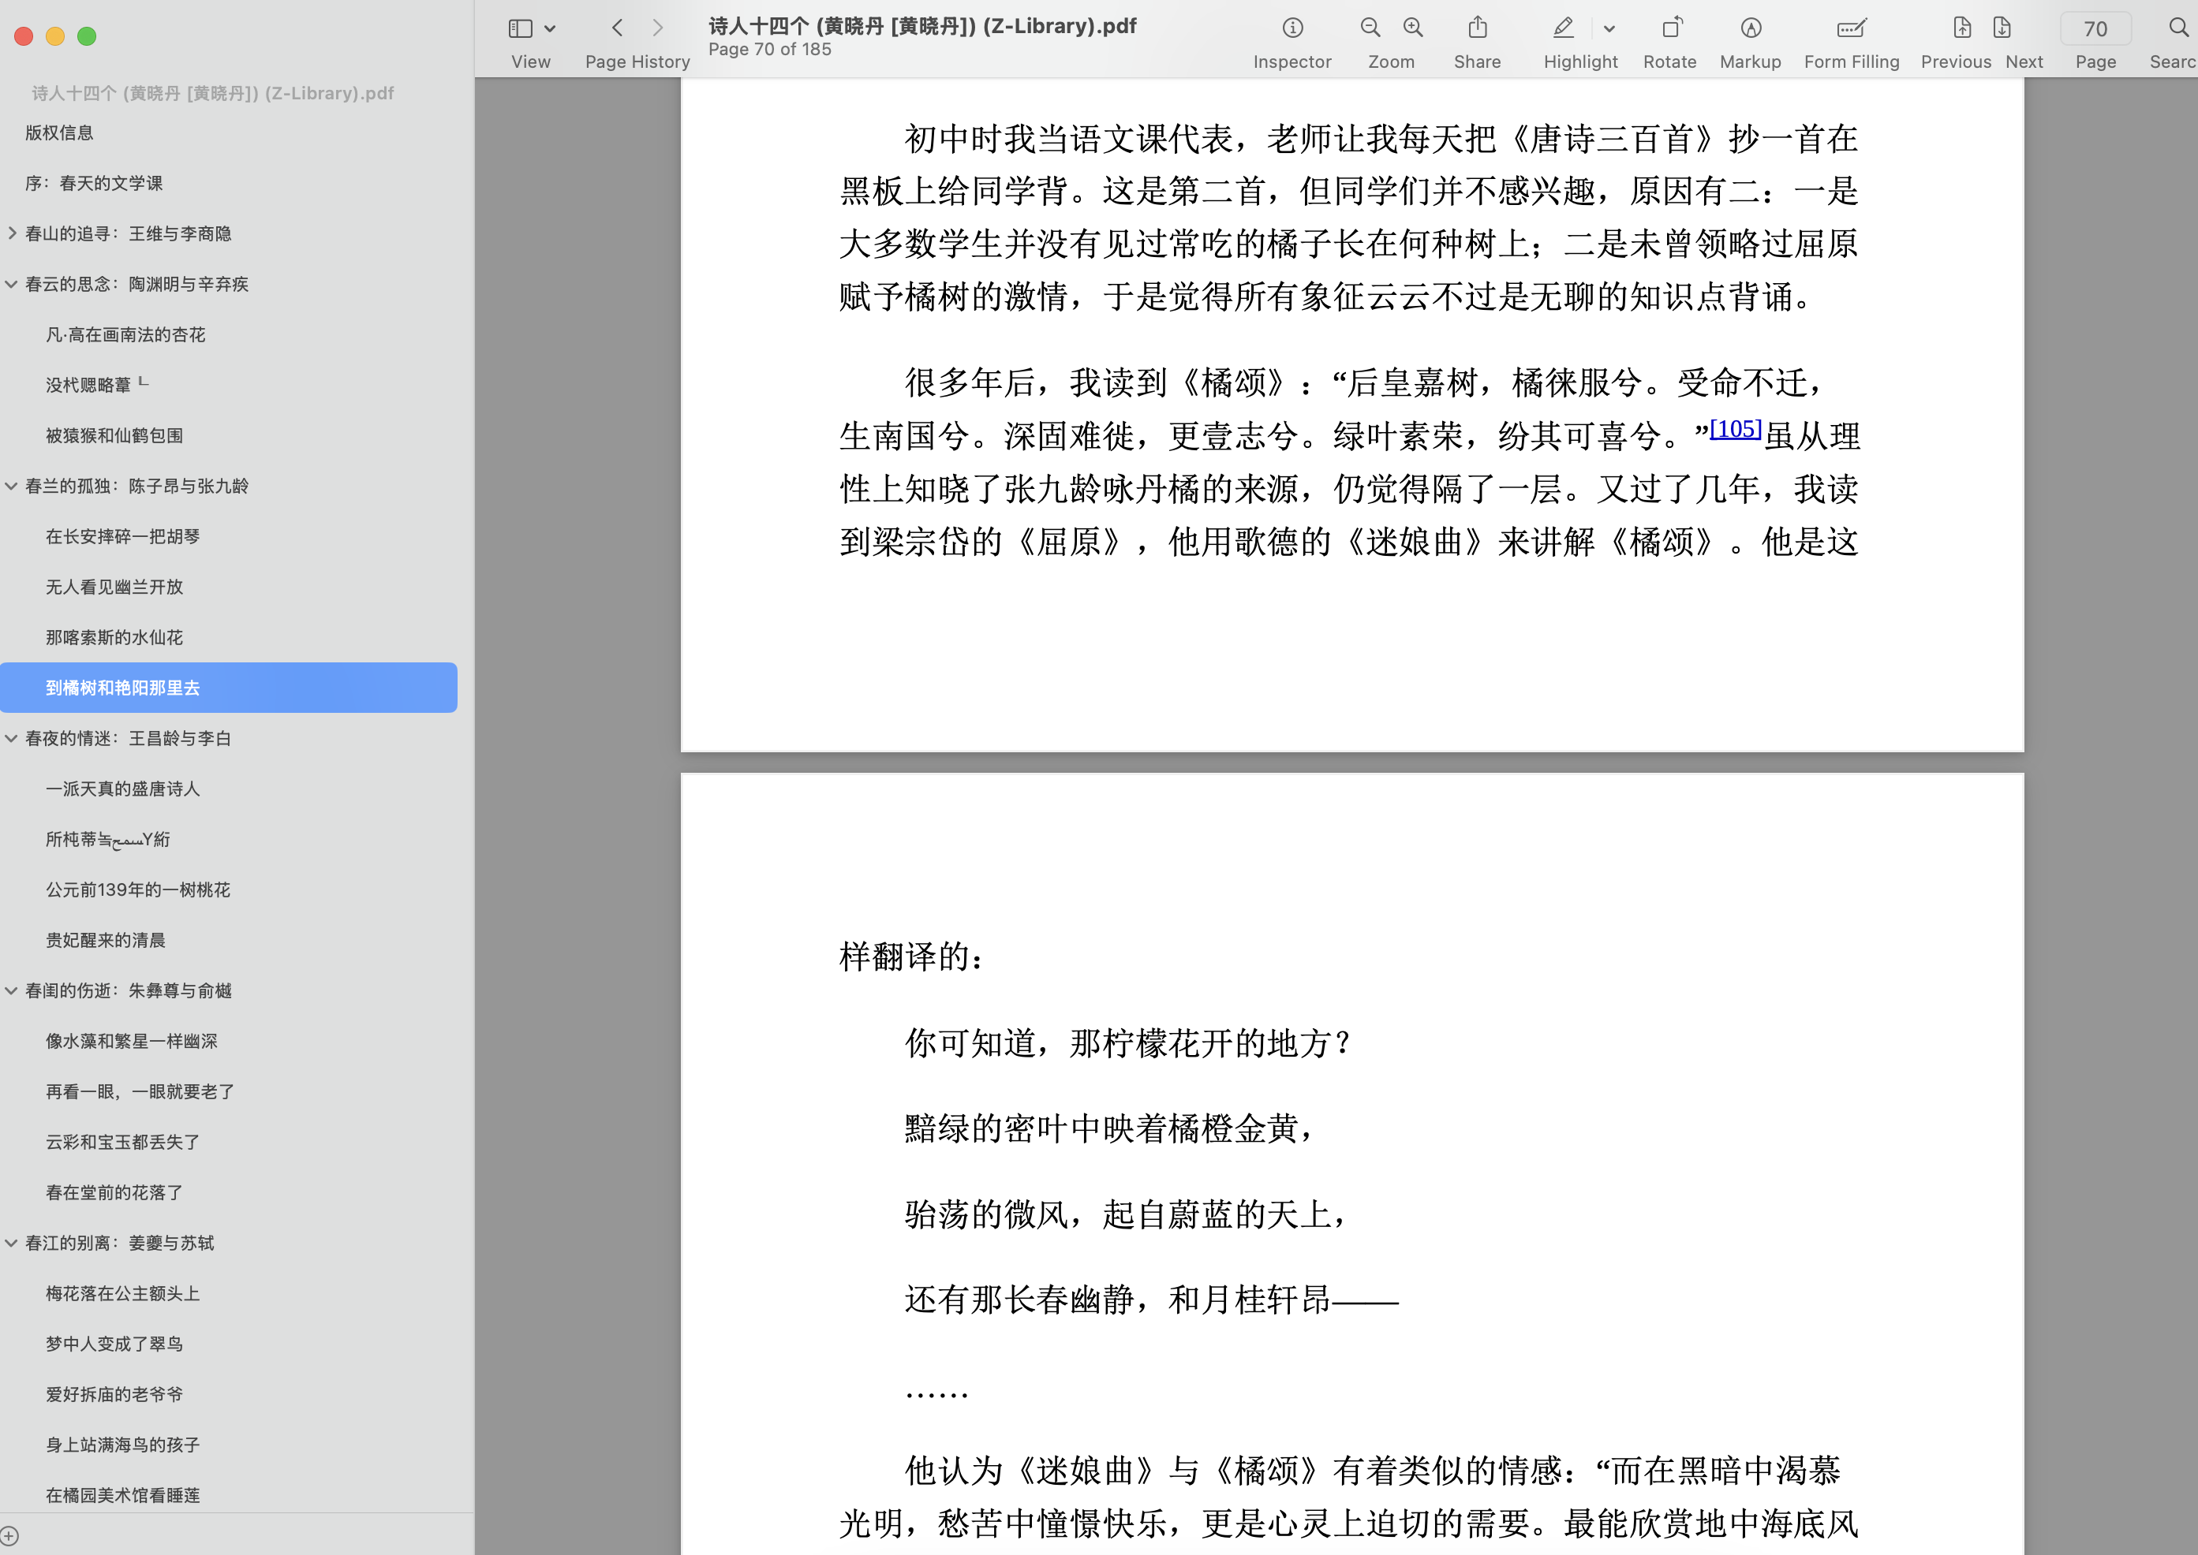
Task: Open the Share icon menu
Action: tap(1477, 28)
